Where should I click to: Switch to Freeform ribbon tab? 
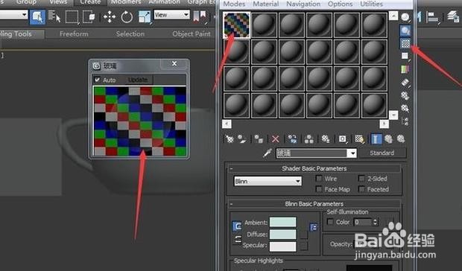tap(74, 34)
